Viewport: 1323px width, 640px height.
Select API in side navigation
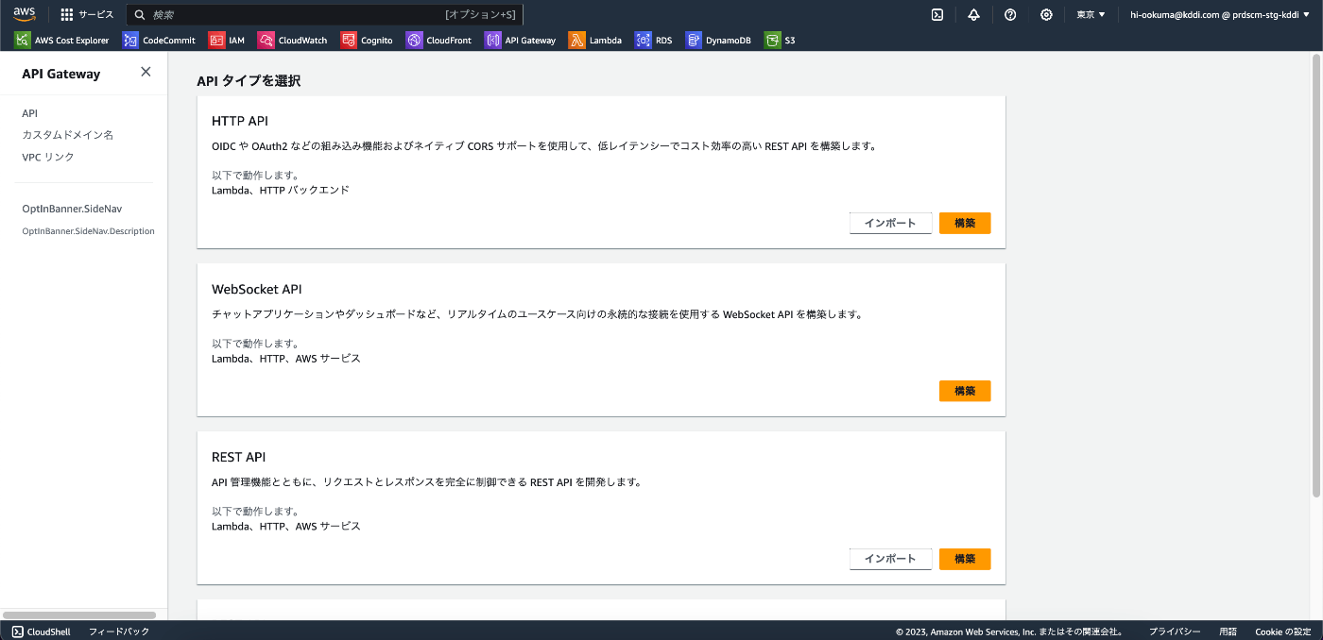click(30, 113)
